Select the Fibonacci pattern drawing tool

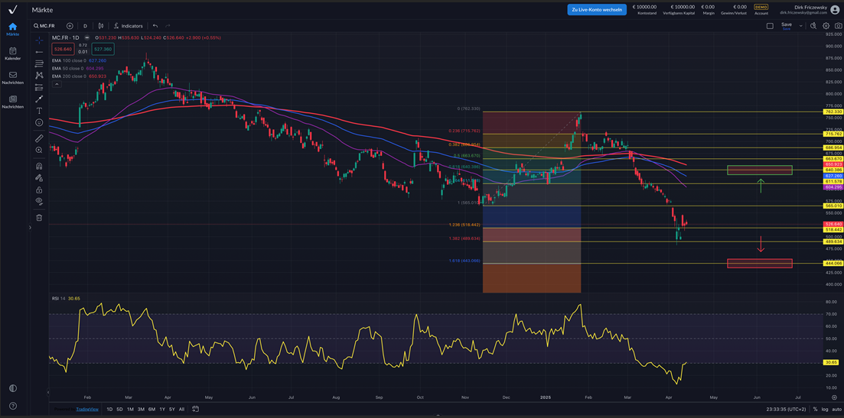coord(39,64)
